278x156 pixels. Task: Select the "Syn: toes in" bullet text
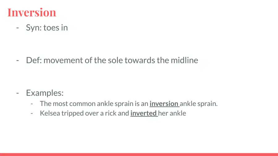click(x=47, y=27)
